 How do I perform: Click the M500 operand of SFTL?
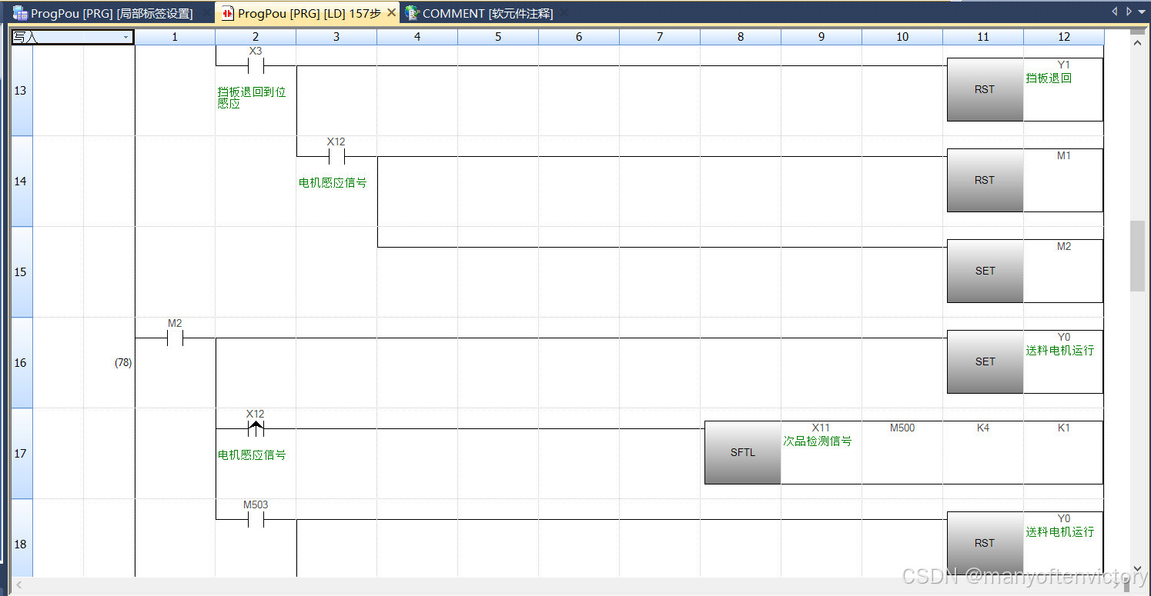[x=902, y=428]
